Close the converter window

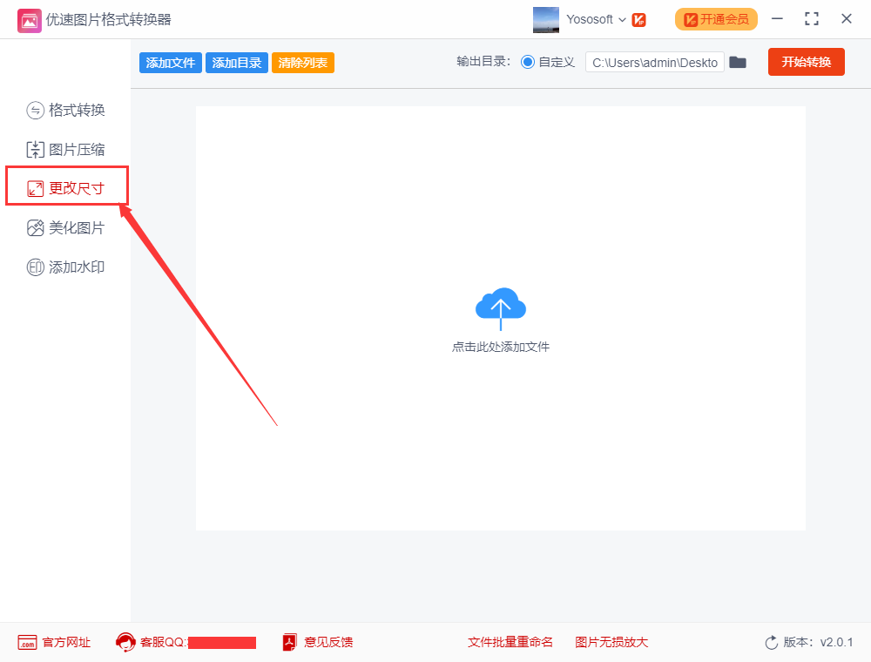847,19
